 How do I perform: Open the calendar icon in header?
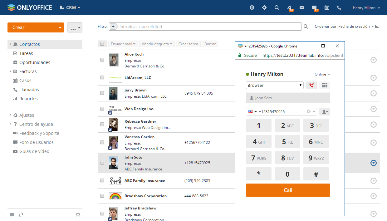pyautogui.click(x=327, y=8)
